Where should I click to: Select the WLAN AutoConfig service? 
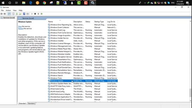pos(83,91)
